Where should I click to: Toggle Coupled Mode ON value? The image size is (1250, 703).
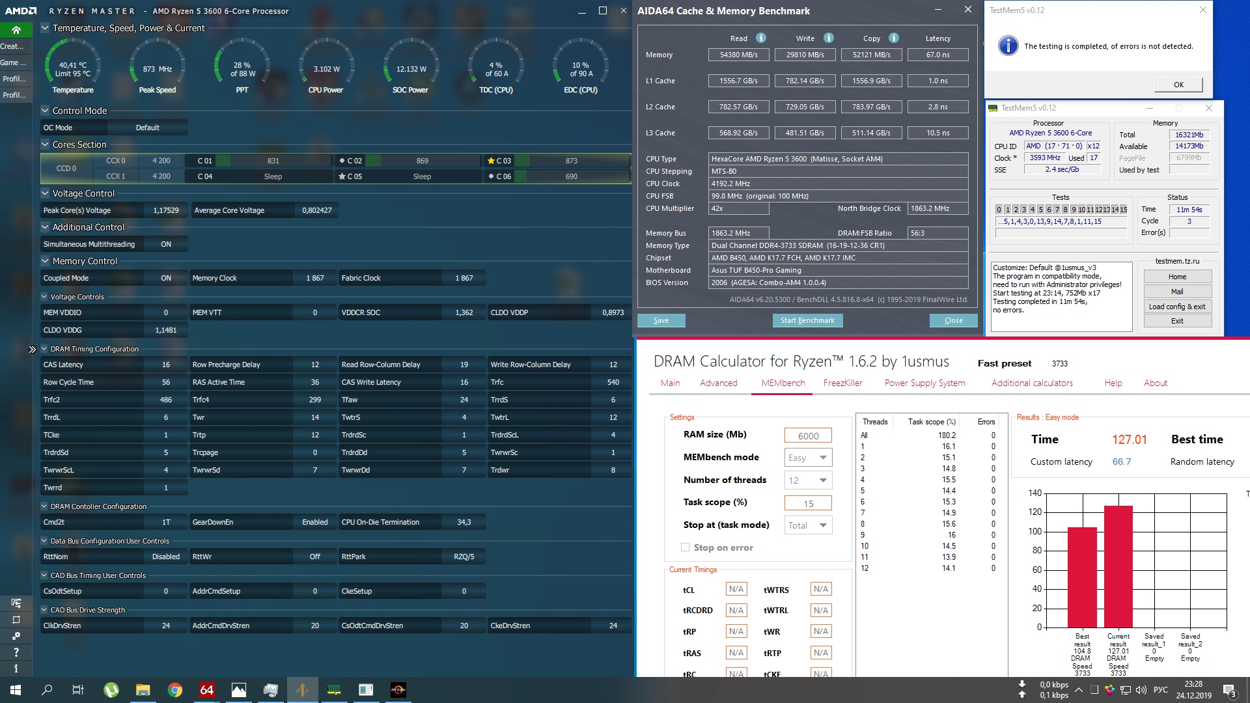(x=166, y=278)
